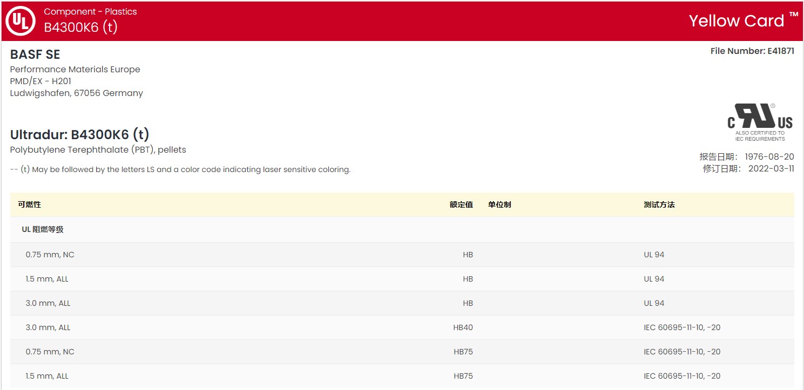Click the HB40 rating value
Viewport: 804px width, 390px height.
click(463, 327)
